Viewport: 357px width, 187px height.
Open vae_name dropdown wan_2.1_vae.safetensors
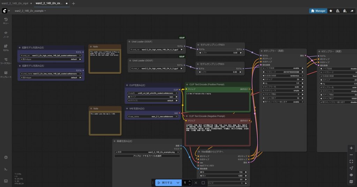tap(153, 116)
